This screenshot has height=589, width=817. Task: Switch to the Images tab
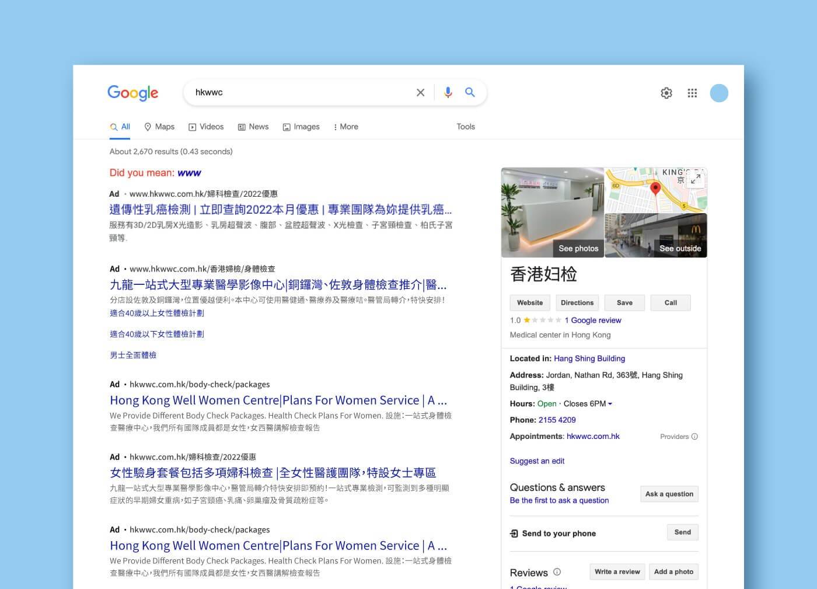(301, 127)
